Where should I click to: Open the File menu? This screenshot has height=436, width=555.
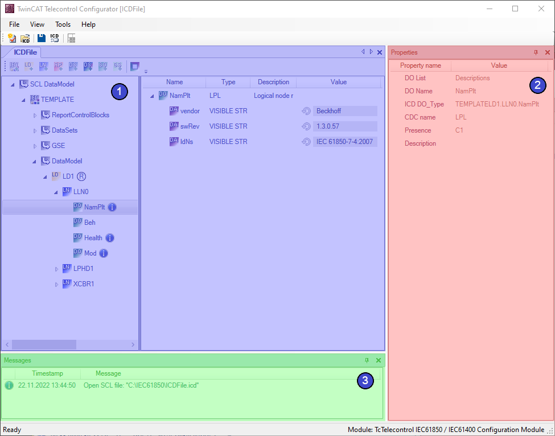pyautogui.click(x=14, y=24)
